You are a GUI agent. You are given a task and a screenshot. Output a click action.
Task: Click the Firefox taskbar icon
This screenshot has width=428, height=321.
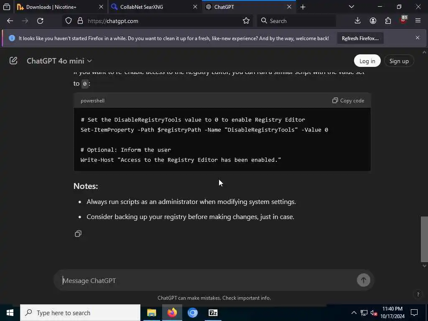pyautogui.click(x=172, y=313)
